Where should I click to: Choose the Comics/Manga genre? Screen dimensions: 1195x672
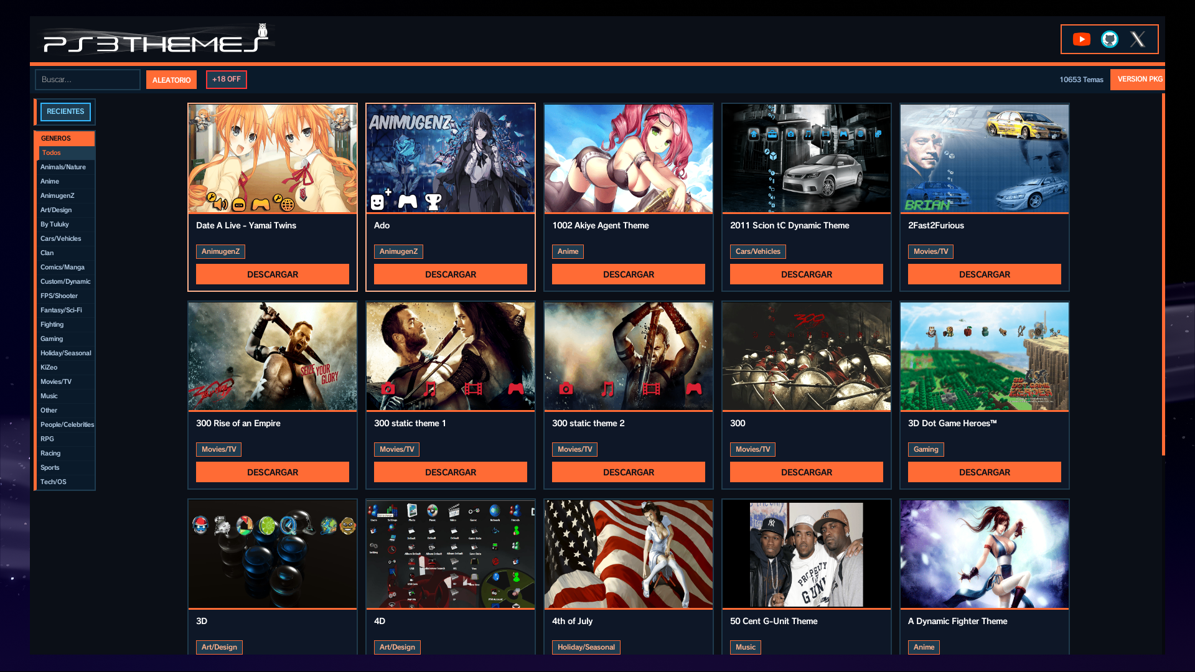[65, 268]
